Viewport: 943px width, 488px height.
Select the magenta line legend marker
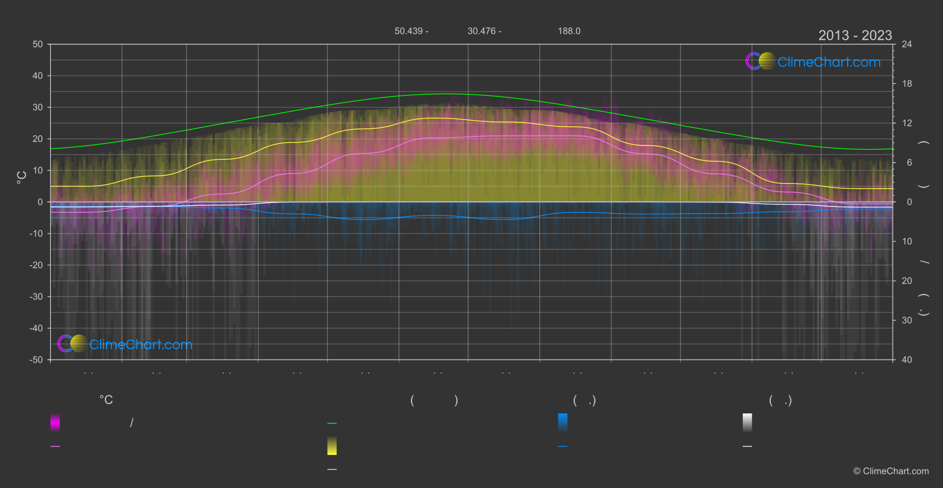click(x=55, y=447)
